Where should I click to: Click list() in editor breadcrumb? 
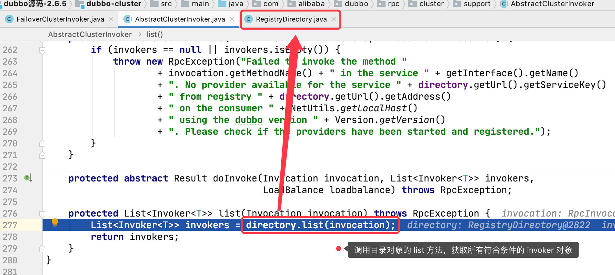(155, 34)
